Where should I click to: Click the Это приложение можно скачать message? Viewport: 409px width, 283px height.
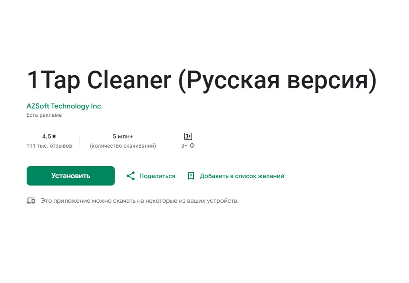pyautogui.click(x=140, y=201)
